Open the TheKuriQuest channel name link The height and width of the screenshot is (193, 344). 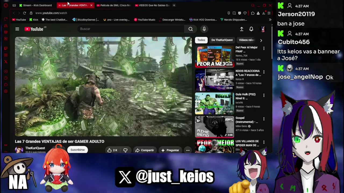[35, 148]
